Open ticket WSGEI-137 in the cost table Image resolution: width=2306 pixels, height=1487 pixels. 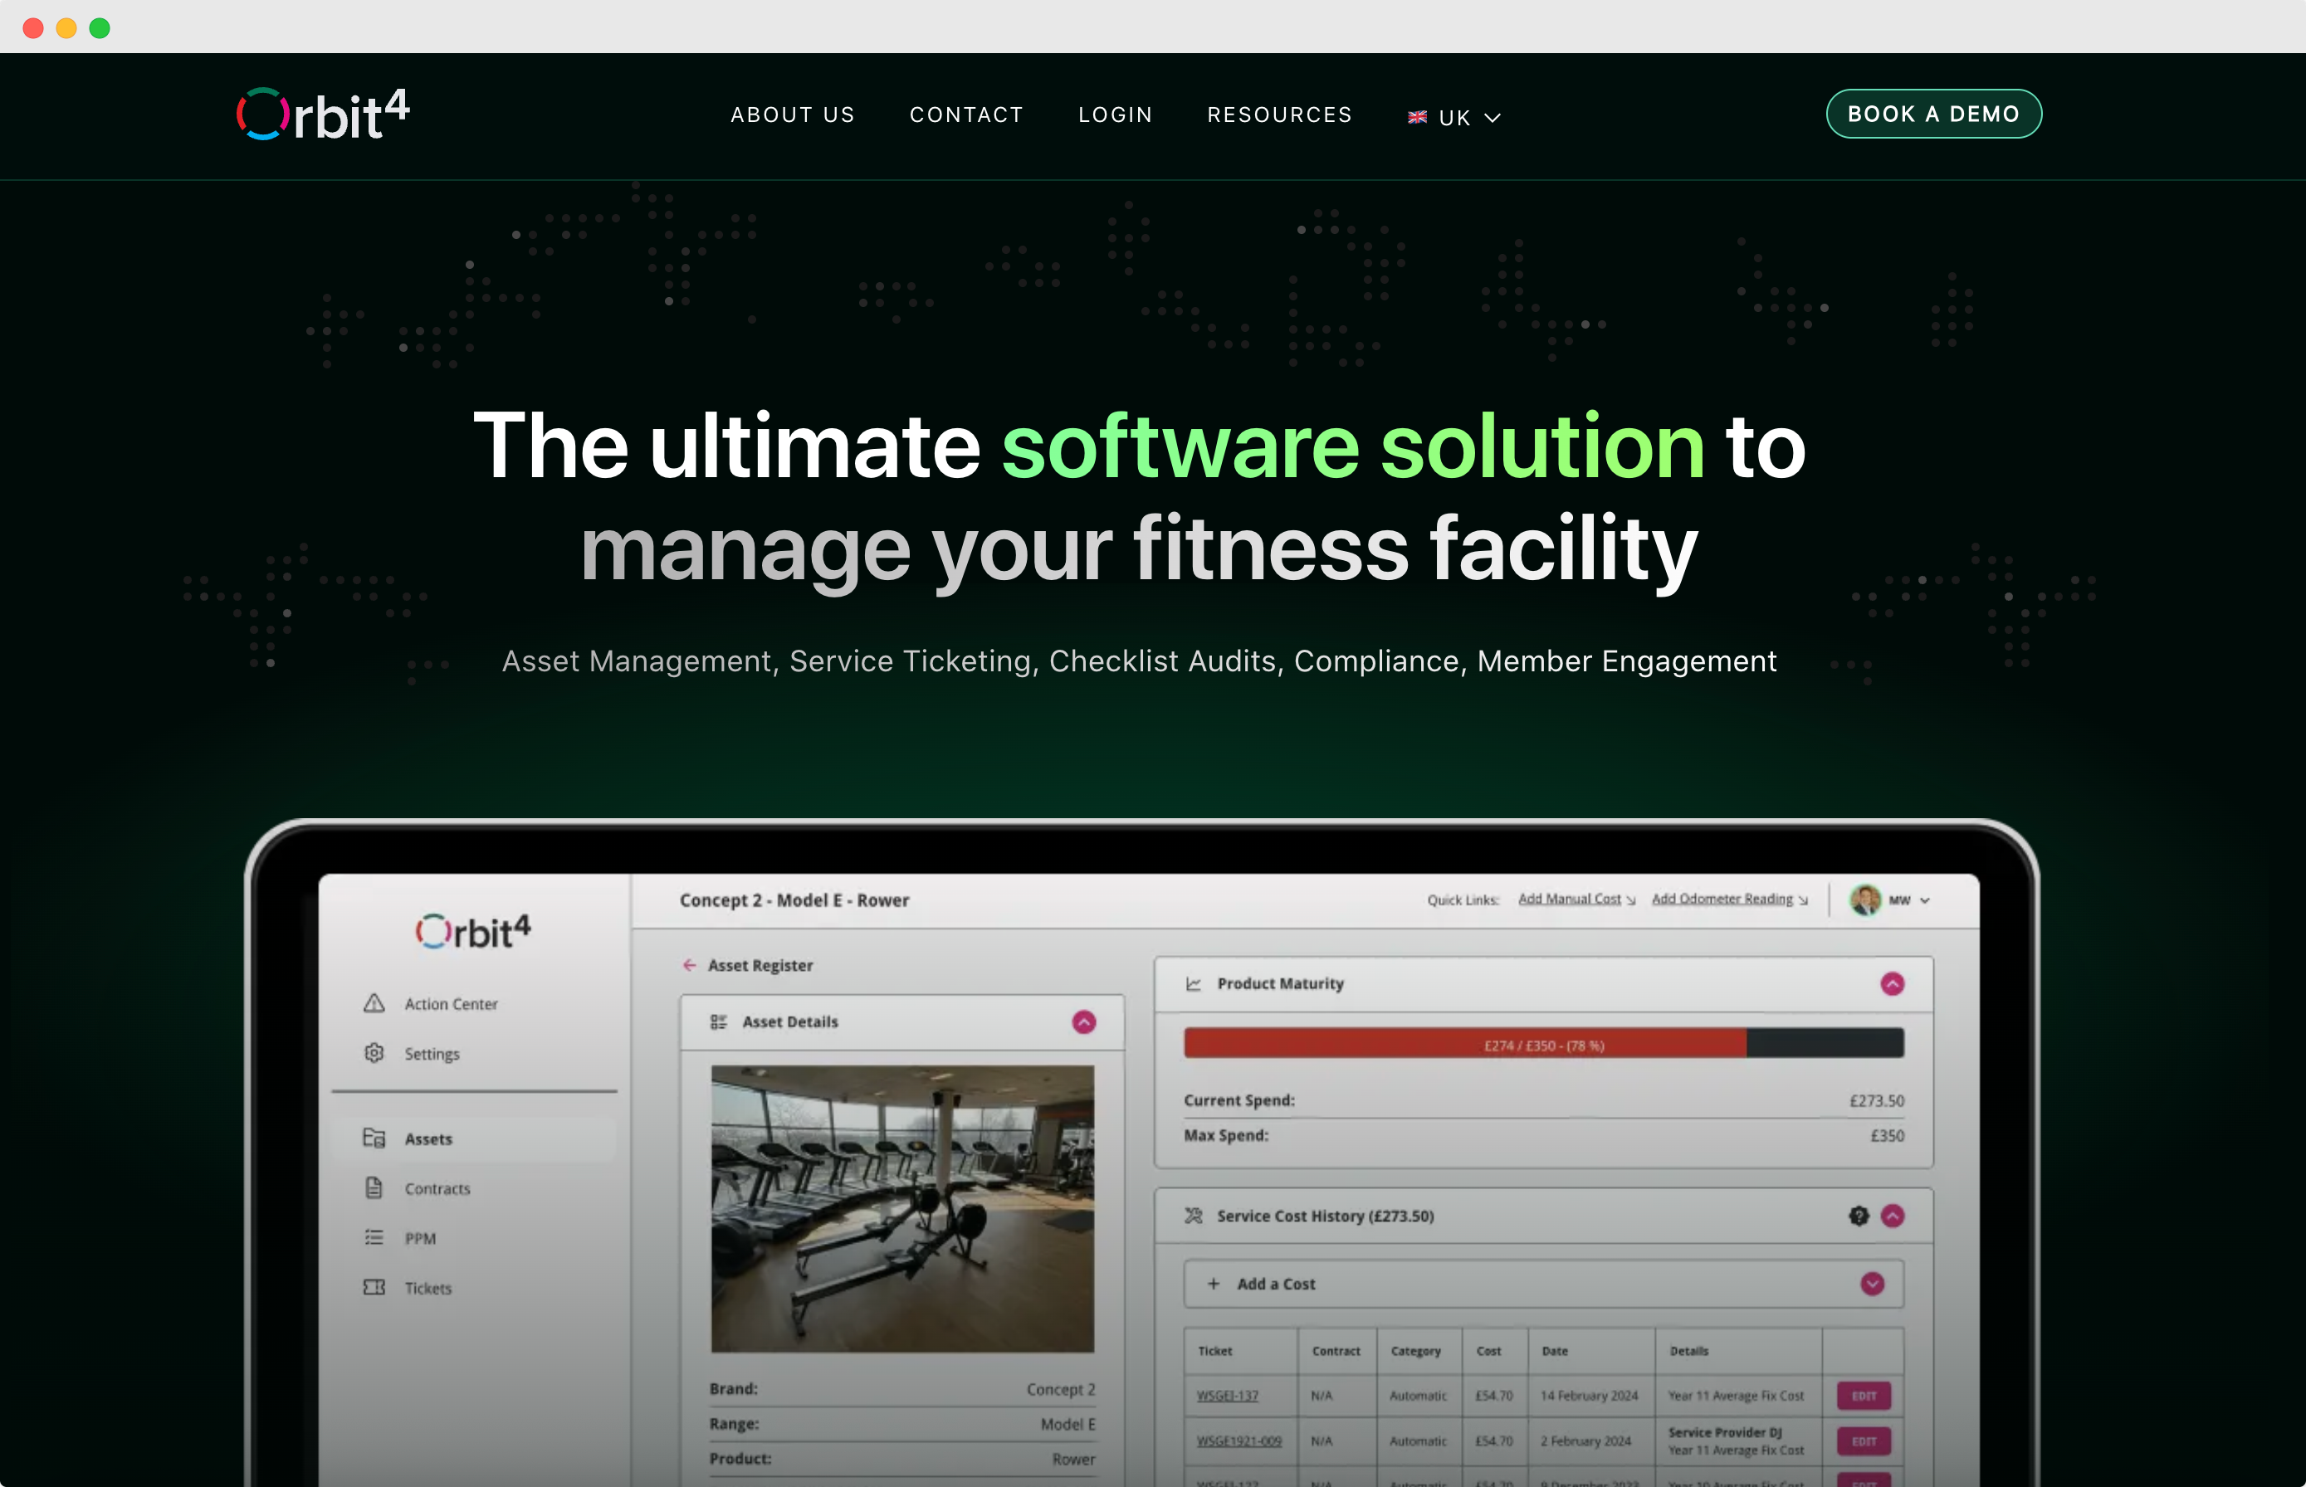[1228, 1395]
